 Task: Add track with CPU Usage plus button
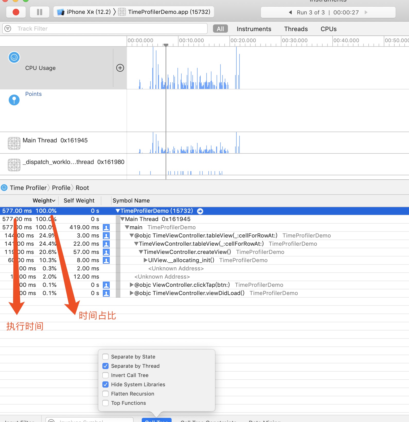point(120,68)
